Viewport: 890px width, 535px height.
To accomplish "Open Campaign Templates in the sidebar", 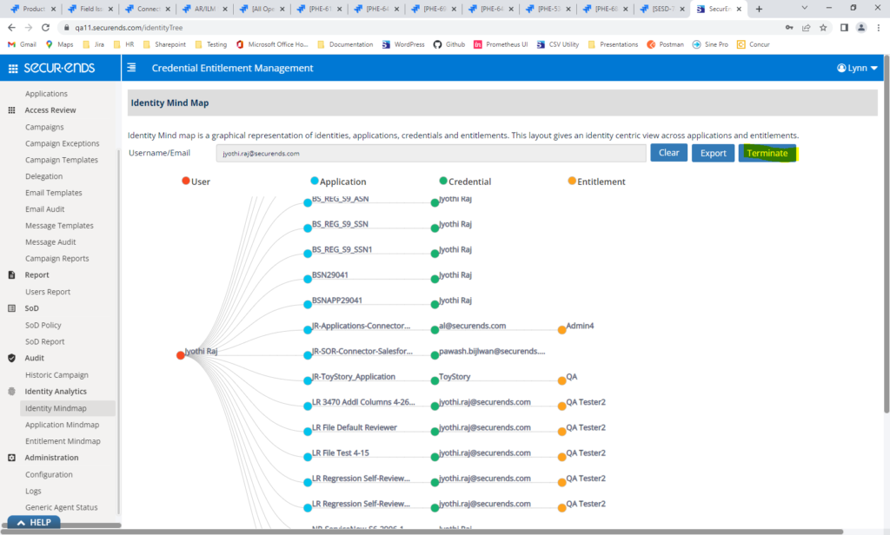I will [x=62, y=160].
